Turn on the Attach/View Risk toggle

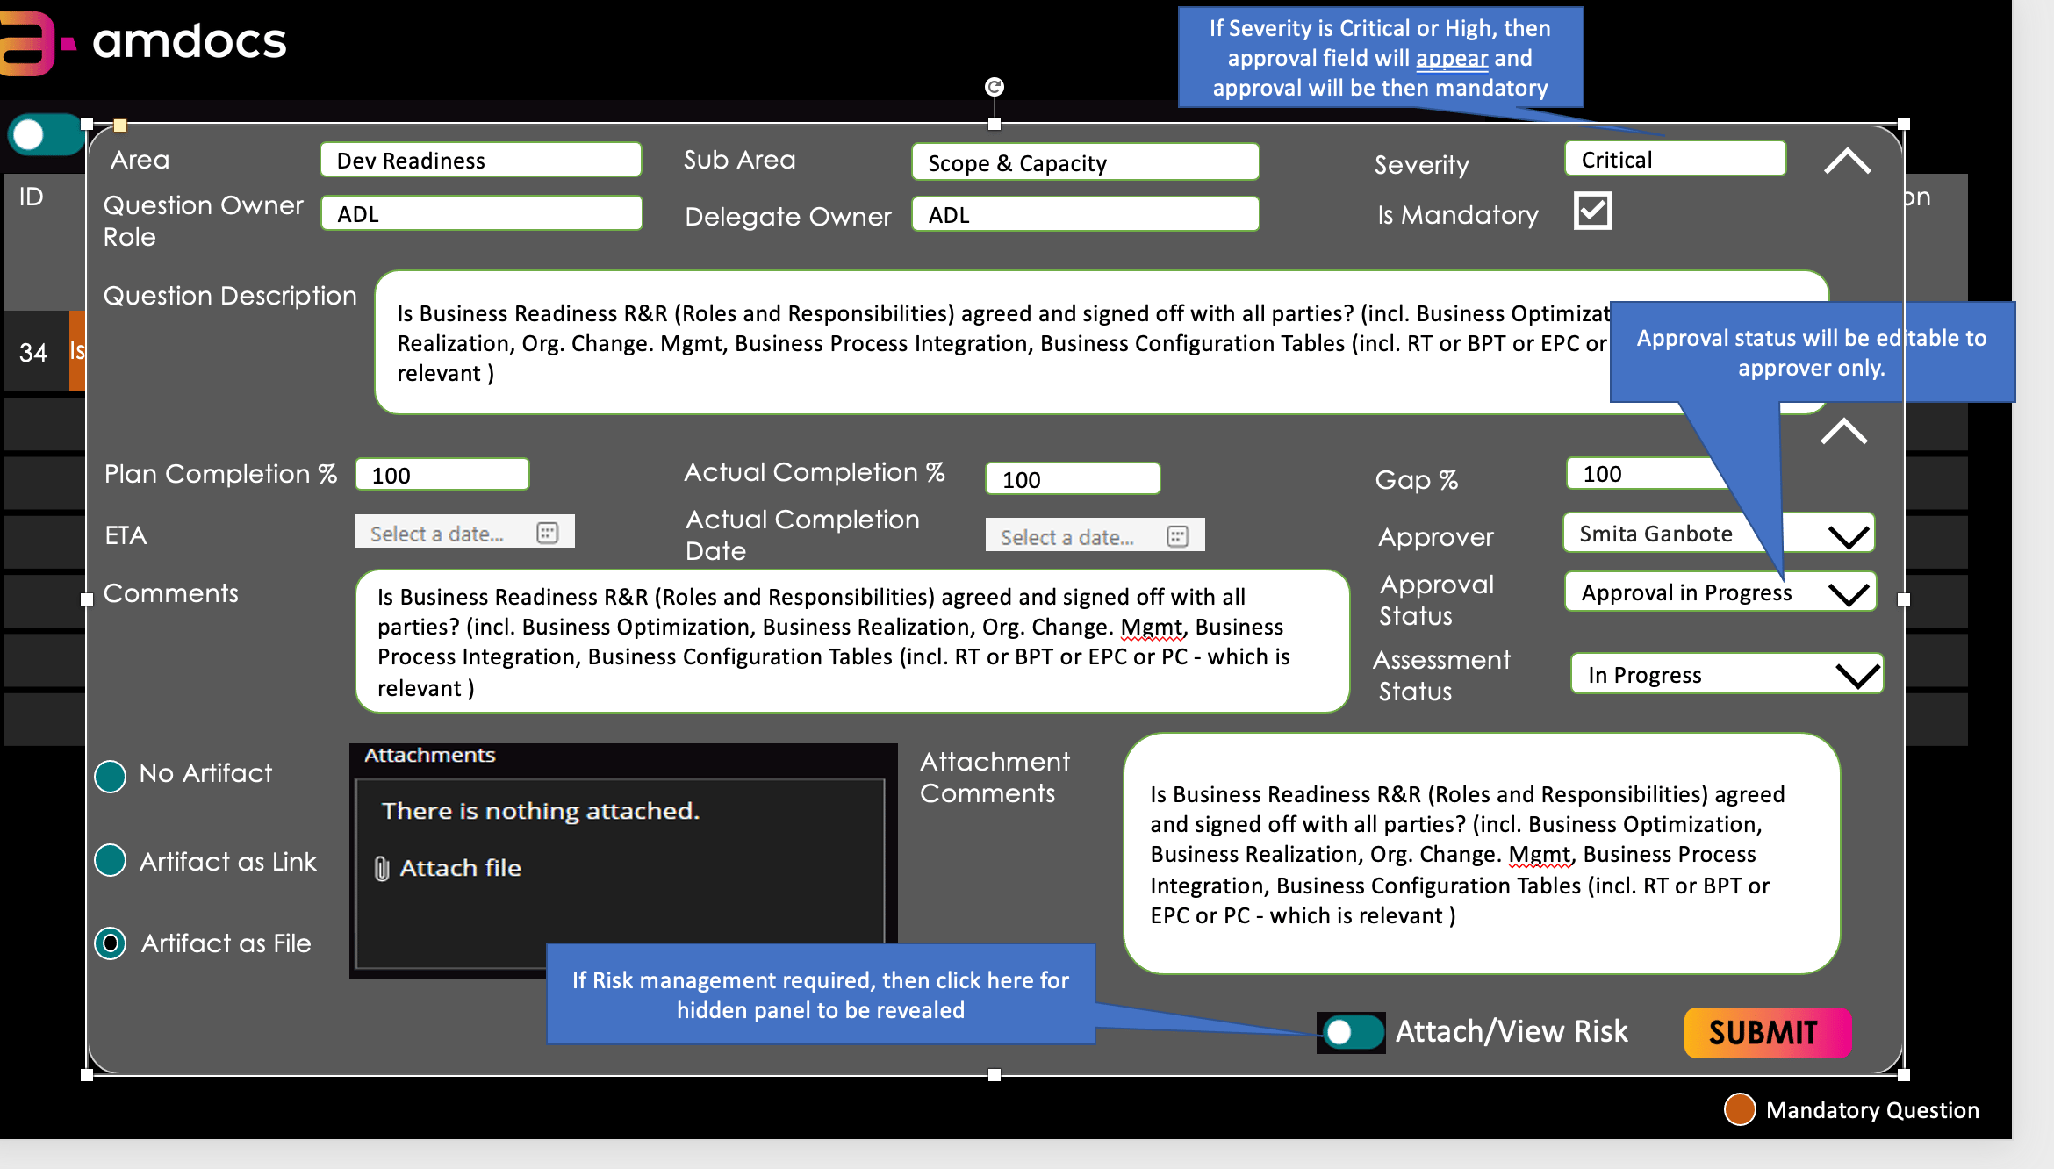tap(1351, 1032)
